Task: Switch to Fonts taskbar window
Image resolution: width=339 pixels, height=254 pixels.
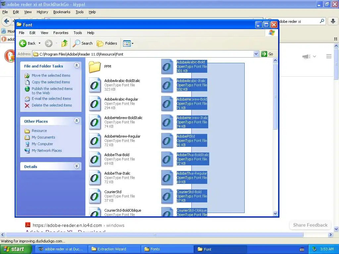Action: click(x=167, y=249)
